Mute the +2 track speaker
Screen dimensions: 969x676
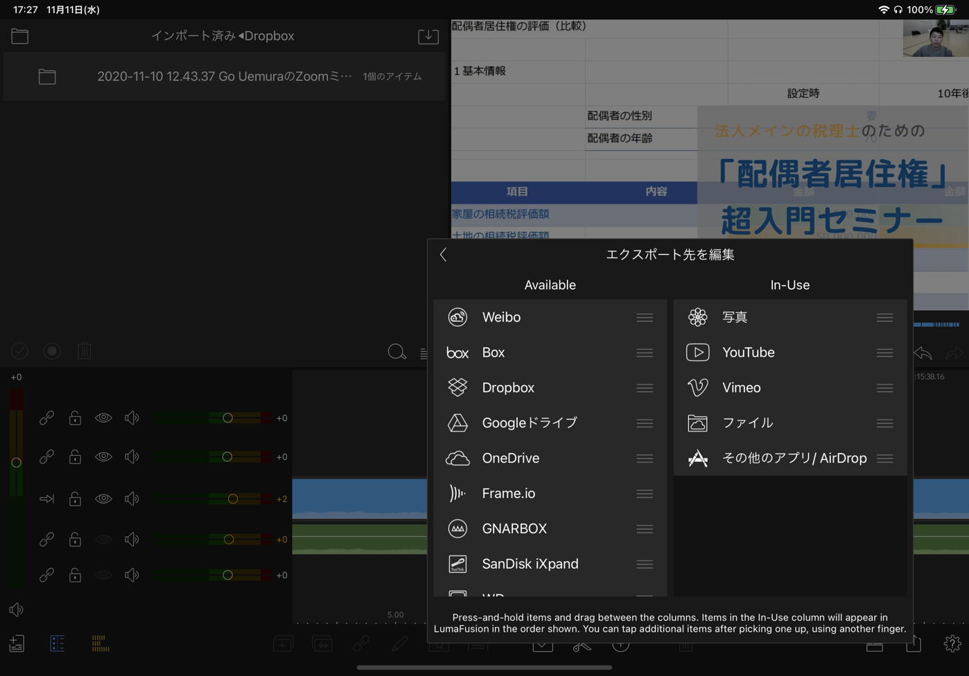tap(132, 499)
